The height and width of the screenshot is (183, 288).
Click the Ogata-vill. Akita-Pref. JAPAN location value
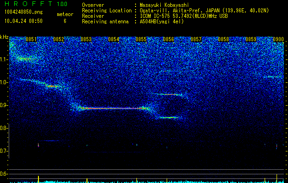coord(204,11)
